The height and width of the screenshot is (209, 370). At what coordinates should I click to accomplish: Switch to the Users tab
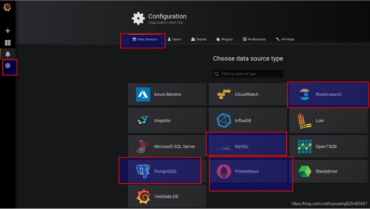coord(174,40)
